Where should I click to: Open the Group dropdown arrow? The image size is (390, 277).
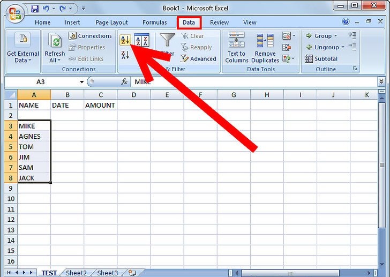(x=335, y=36)
